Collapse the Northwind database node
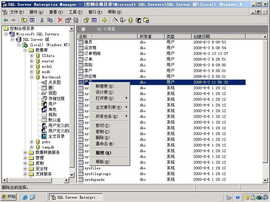The image size is (270, 202). 31,77
